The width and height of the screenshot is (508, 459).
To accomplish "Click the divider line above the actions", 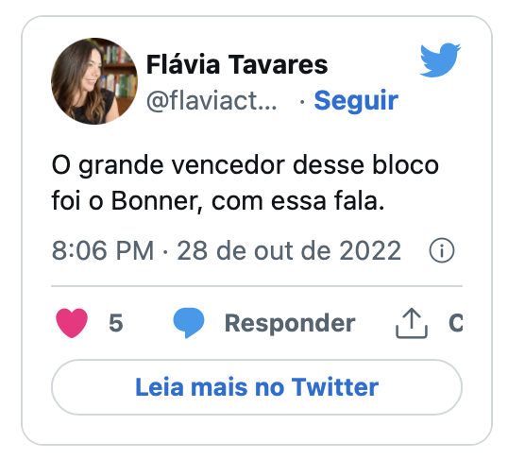I will [257, 286].
